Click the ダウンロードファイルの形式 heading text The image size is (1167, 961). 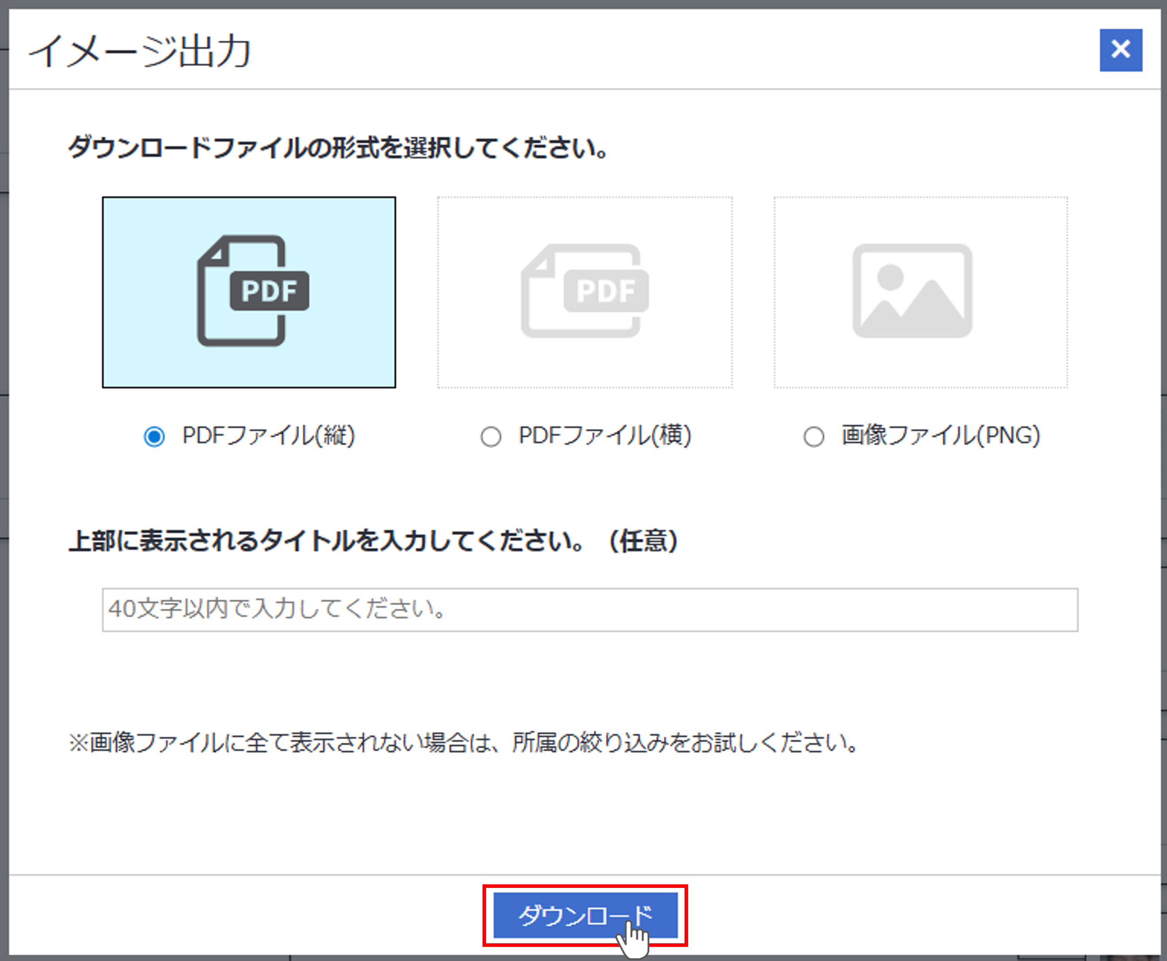pos(338,148)
